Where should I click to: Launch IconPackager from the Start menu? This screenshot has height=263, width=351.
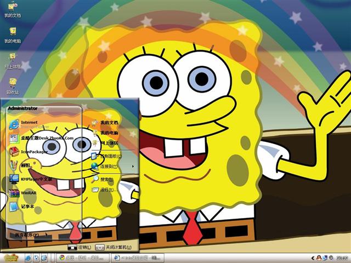tap(33, 151)
